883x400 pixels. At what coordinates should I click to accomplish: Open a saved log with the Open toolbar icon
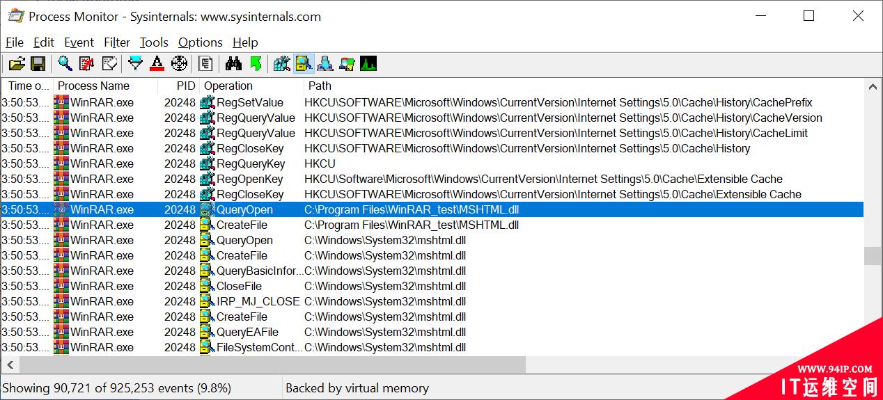16,64
